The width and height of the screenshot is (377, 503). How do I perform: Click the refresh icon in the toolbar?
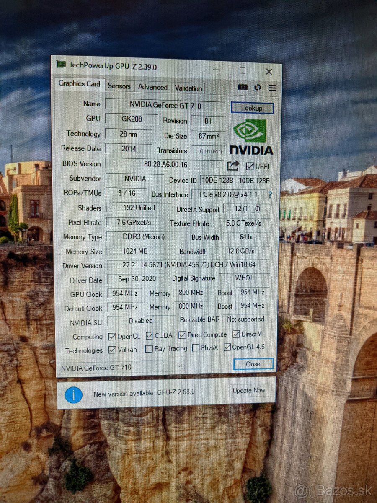[258, 87]
